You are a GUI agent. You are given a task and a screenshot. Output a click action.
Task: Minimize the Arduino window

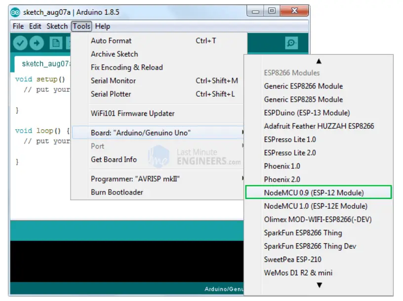point(255,11)
